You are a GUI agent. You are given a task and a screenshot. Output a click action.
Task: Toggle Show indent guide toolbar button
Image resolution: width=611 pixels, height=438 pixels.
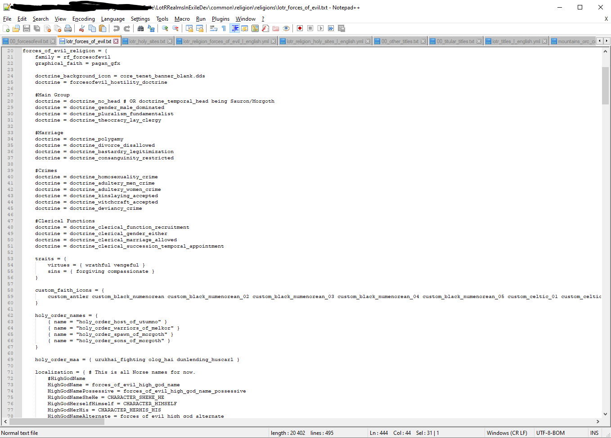[234, 28]
